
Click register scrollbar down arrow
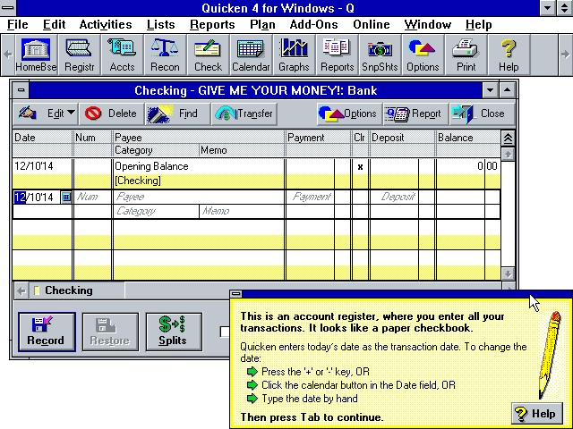click(x=508, y=273)
